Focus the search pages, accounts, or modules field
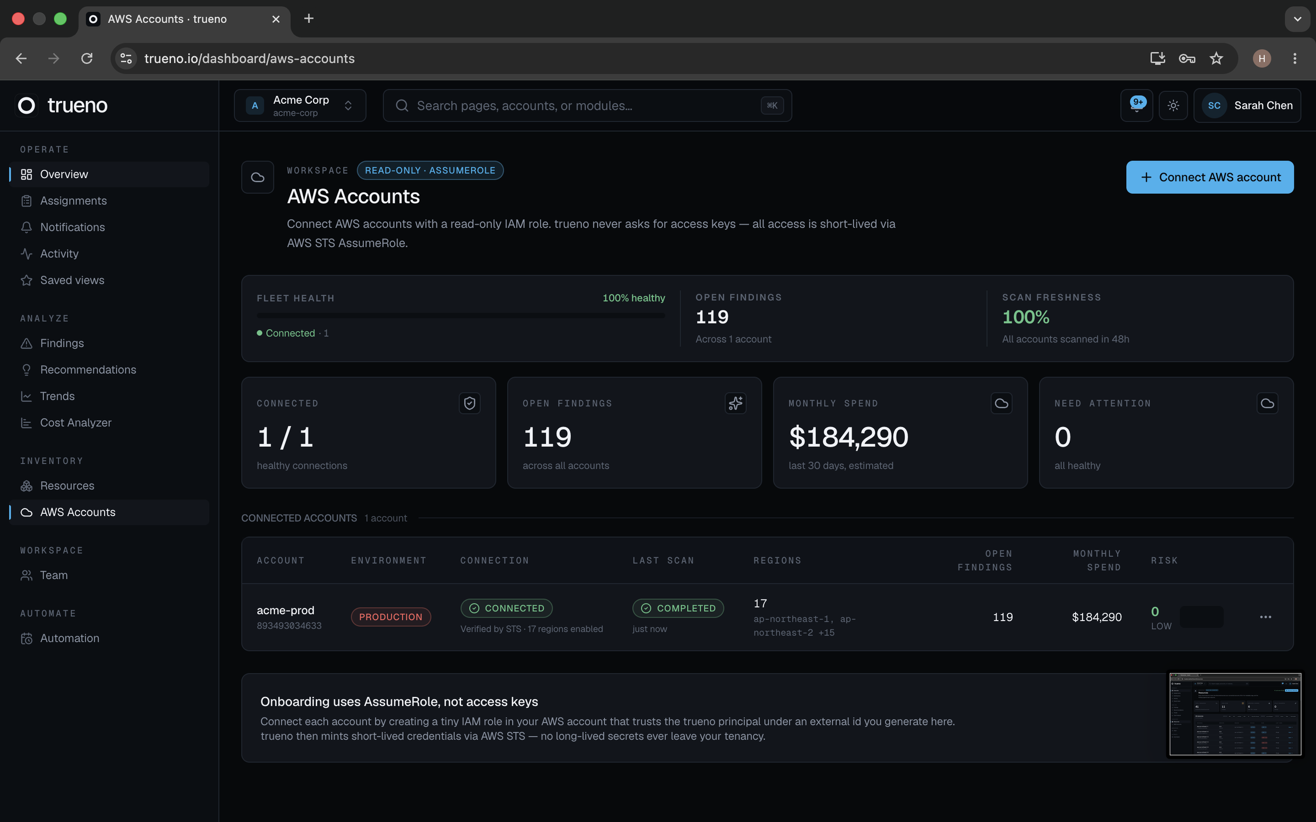Screen dimensions: 1316x822 click(587, 106)
